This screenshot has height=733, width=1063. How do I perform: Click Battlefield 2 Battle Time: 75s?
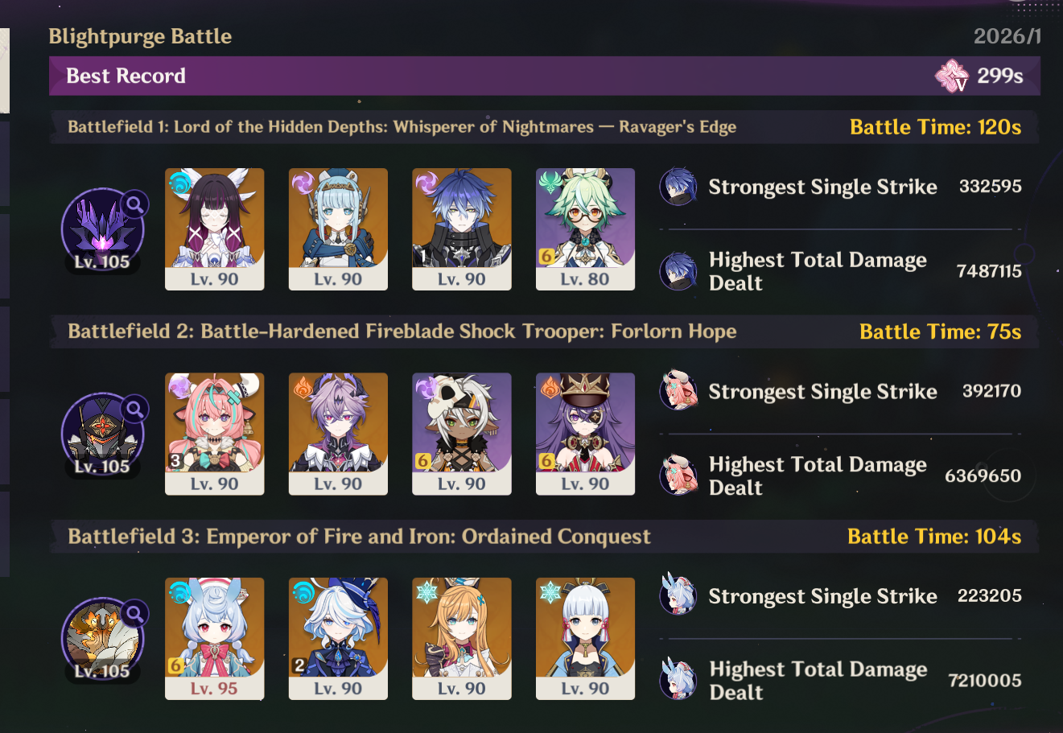point(941,332)
